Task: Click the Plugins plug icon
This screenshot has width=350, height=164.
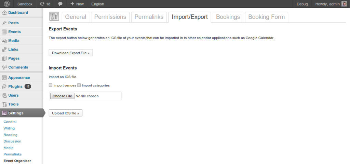Action: (4, 86)
